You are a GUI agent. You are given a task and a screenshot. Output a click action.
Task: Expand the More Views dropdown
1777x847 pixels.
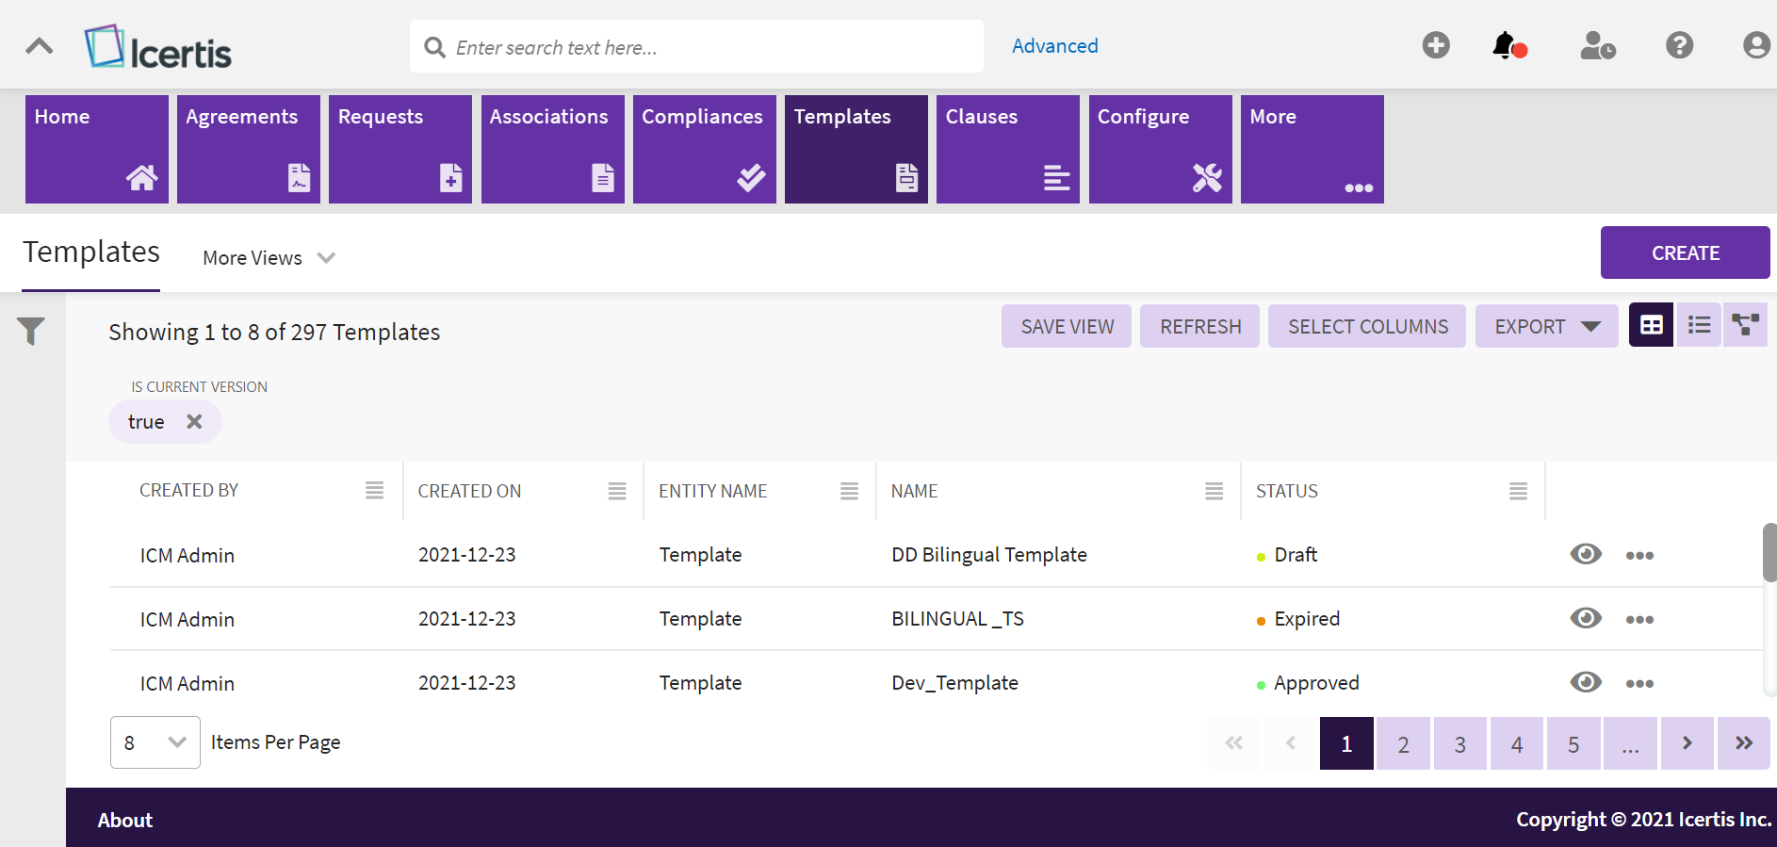pos(269,258)
